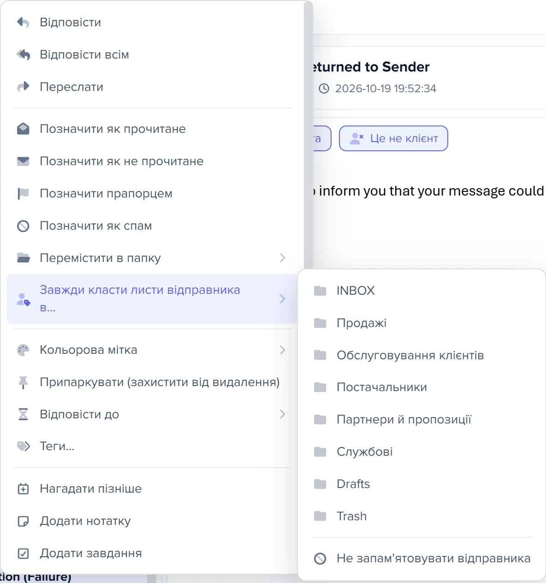Select Позначити прапорцем entry
Screen dimensions: 546x583
click(152, 193)
